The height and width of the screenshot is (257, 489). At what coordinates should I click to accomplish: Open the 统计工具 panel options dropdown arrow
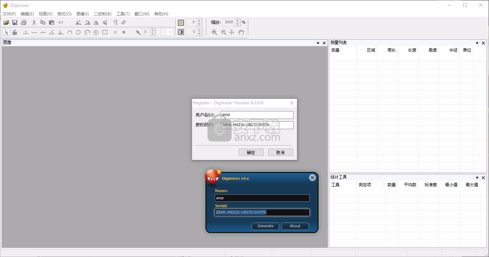[477, 178]
